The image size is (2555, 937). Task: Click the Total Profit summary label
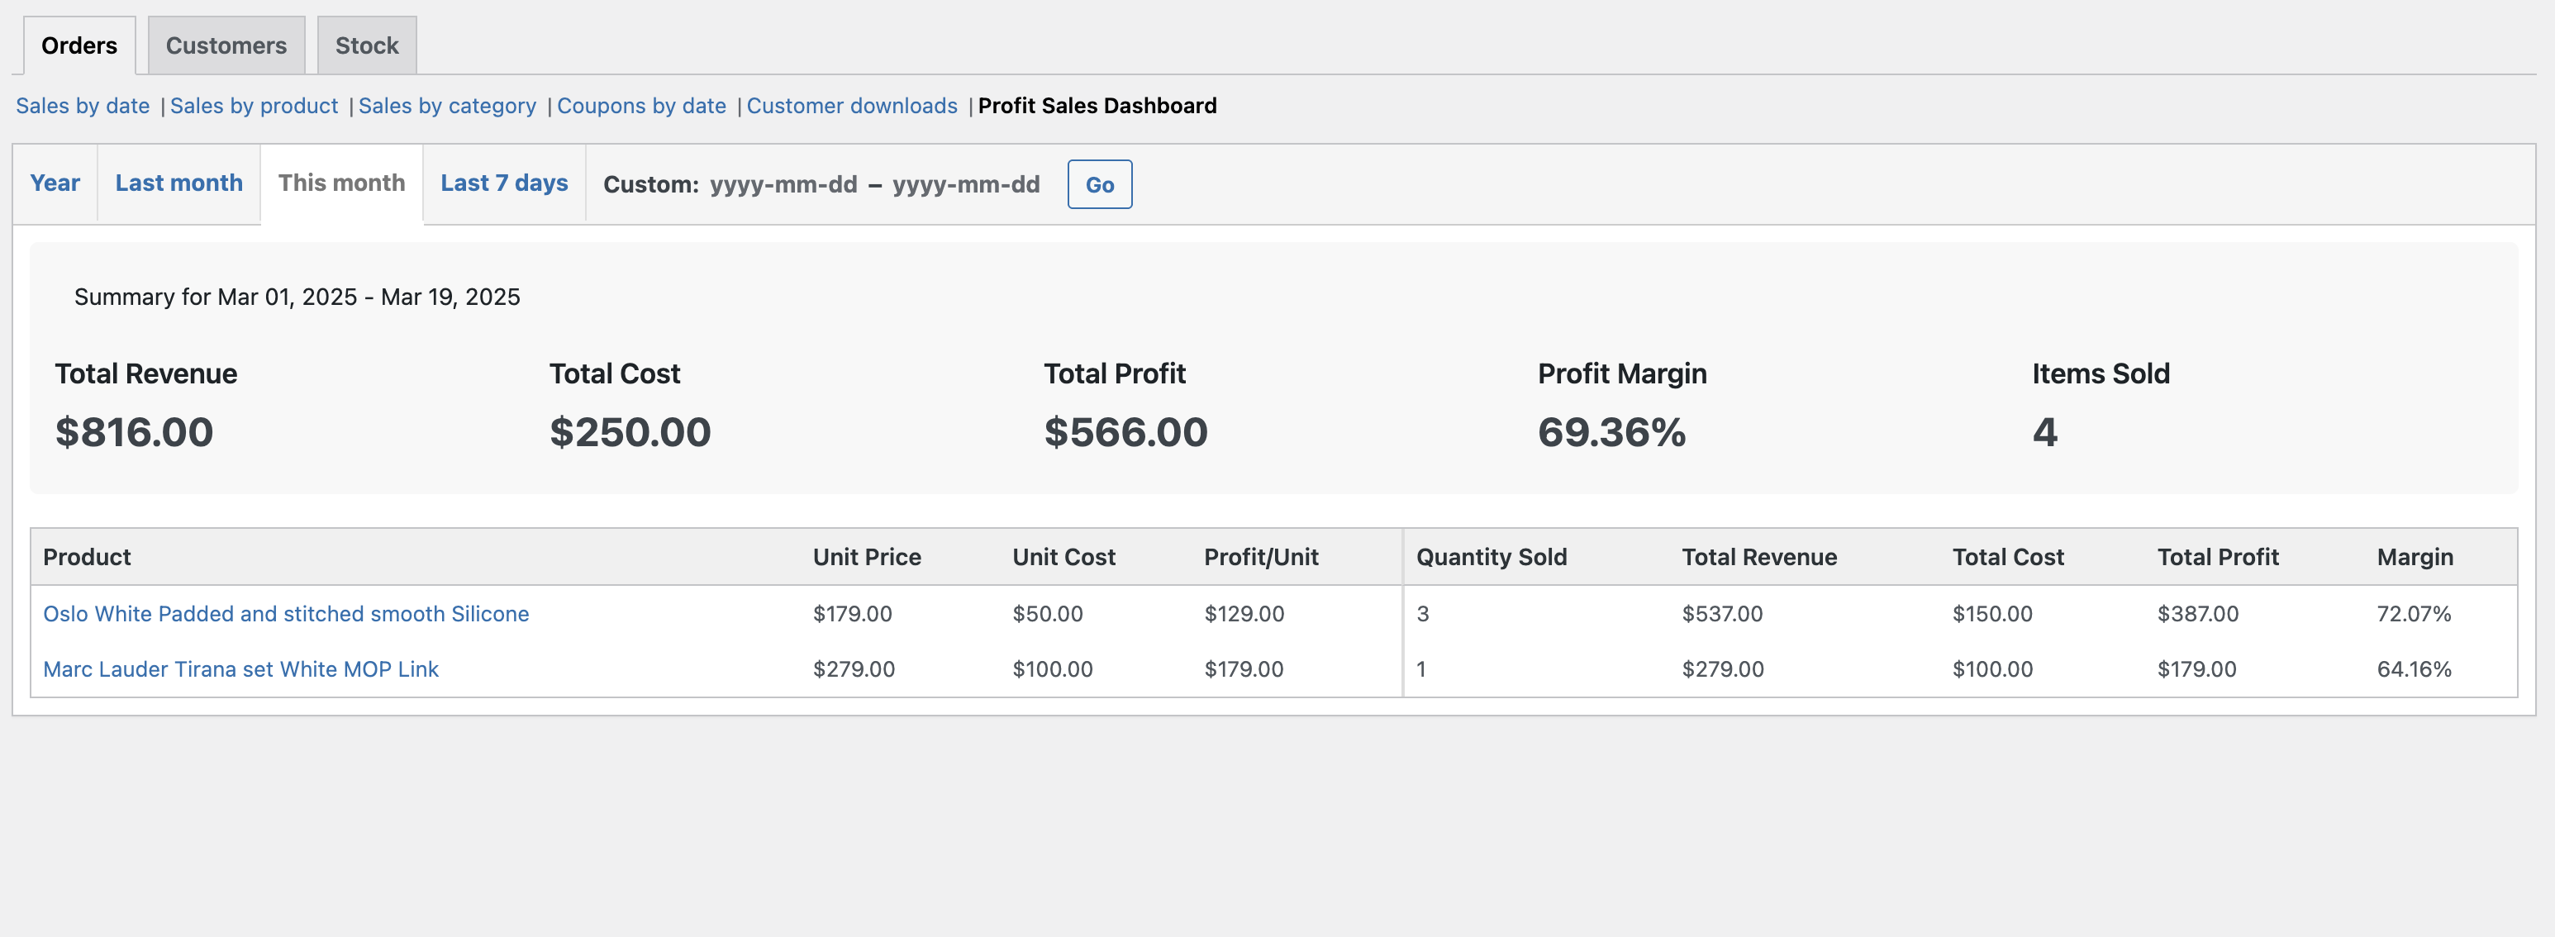point(1115,373)
